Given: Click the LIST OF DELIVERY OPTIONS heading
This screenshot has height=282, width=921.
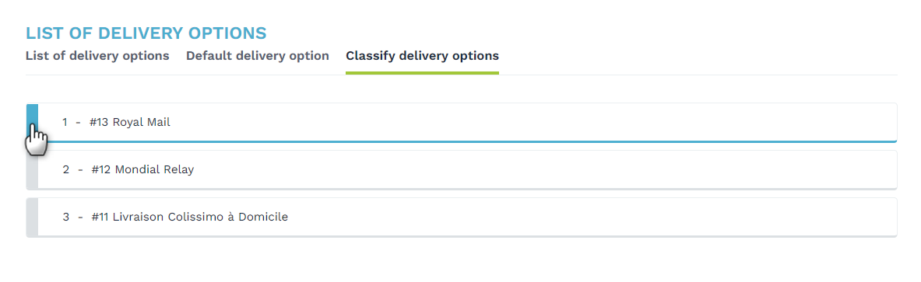Looking at the screenshot, I should pyautogui.click(x=146, y=33).
